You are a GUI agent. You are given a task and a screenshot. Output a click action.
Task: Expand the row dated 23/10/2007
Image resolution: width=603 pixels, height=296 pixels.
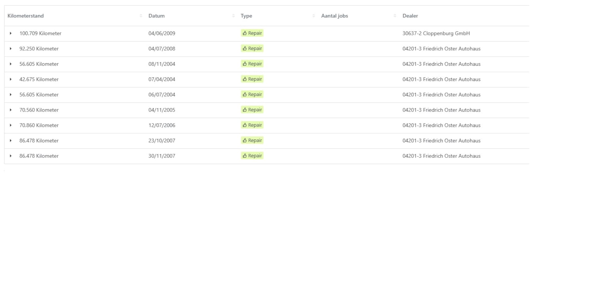click(11, 141)
